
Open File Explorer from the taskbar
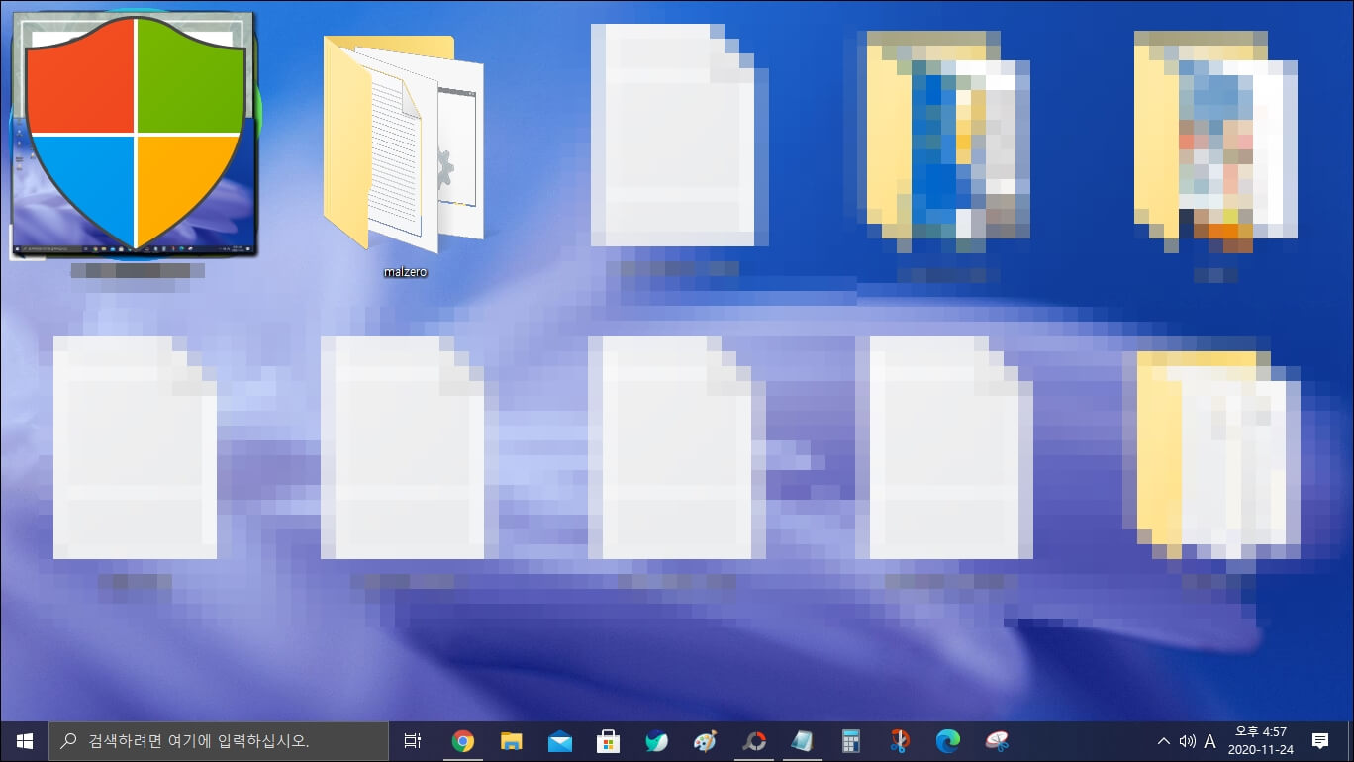click(511, 740)
